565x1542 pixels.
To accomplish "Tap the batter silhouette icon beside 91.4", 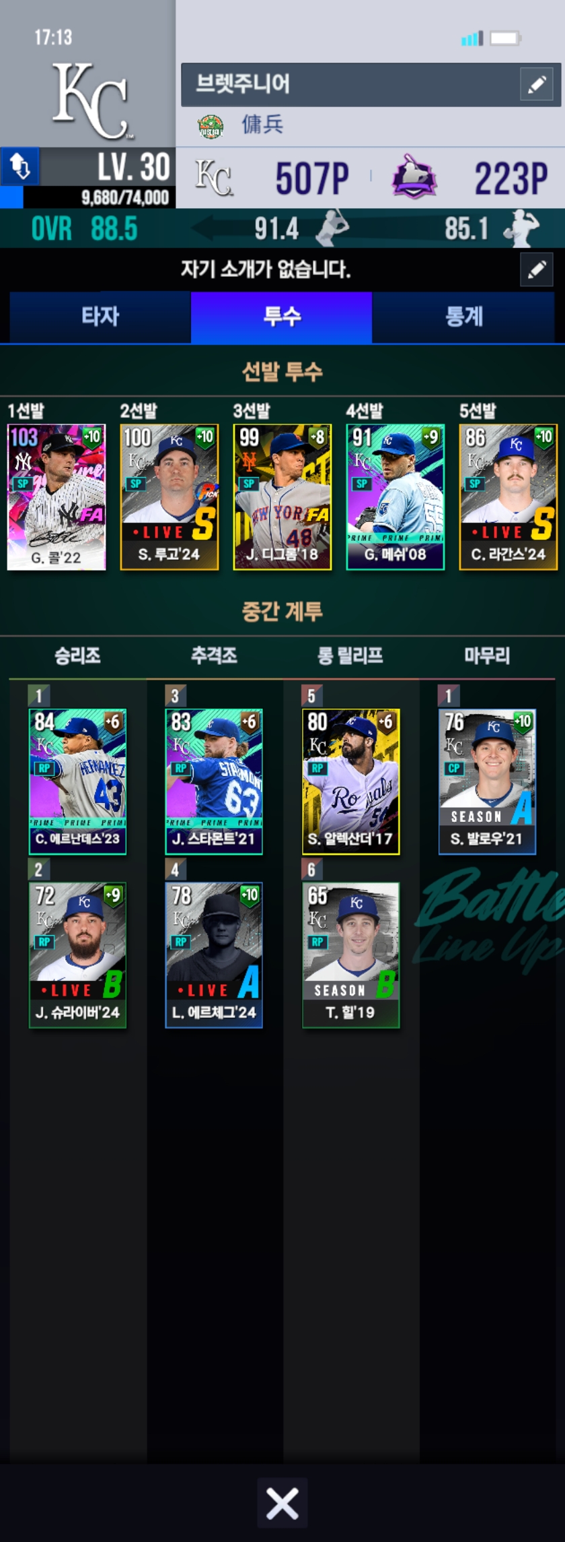I will pyautogui.click(x=332, y=228).
